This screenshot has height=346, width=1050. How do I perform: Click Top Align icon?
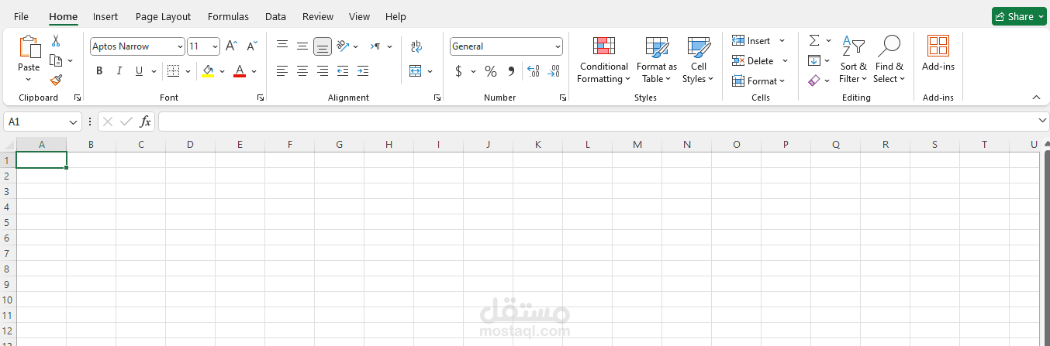(x=282, y=46)
